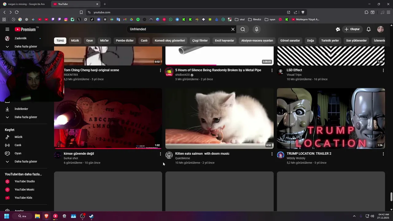Open the Spotify bookmark

click(x=138, y=19)
